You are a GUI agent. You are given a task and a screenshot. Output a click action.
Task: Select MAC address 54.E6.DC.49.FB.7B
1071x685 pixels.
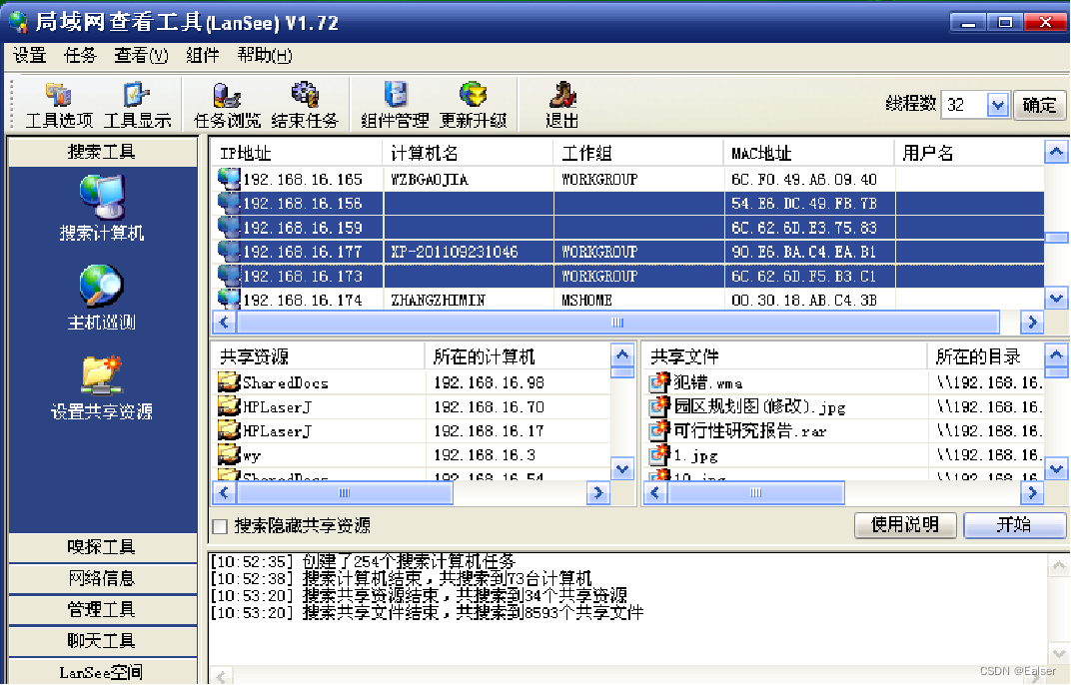click(804, 204)
